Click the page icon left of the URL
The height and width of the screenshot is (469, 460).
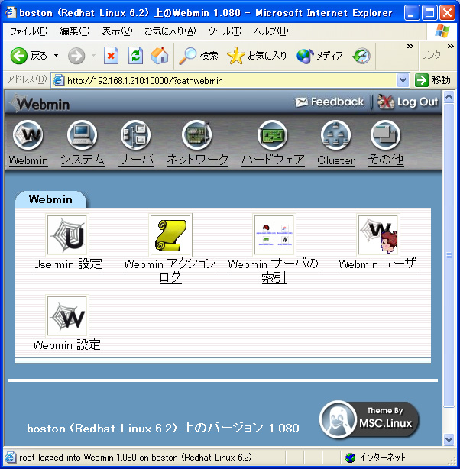coord(58,80)
